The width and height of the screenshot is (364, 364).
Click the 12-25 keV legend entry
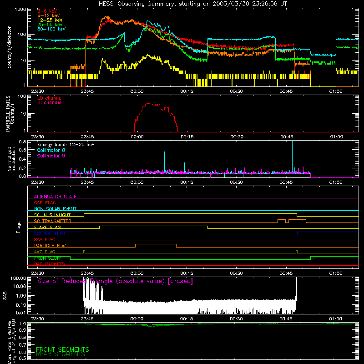50,20
